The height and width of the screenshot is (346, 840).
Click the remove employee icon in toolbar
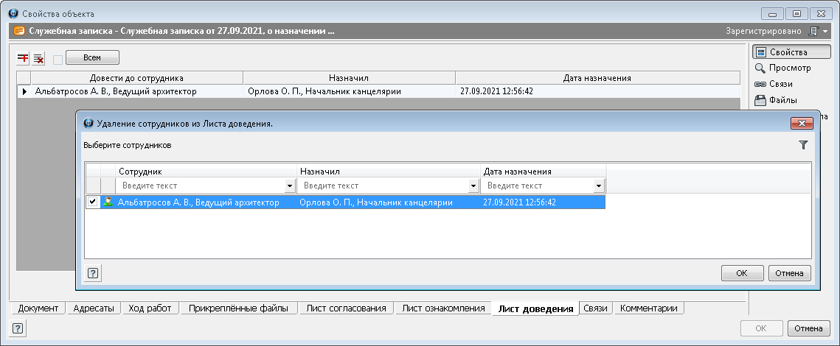(x=39, y=58)
